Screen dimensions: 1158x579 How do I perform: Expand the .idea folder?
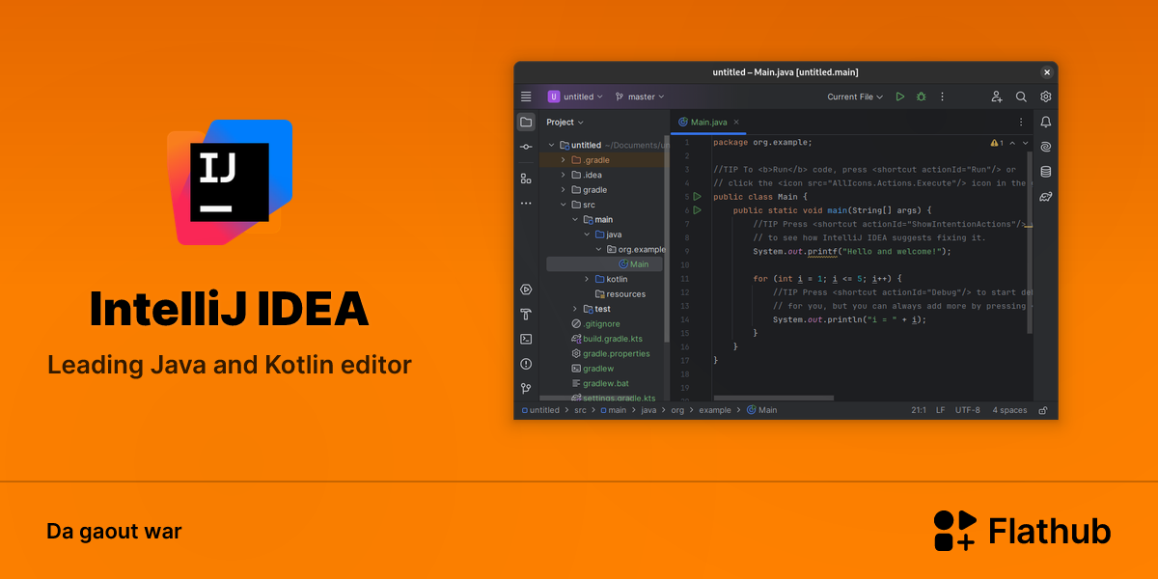(x=564, y=175)
